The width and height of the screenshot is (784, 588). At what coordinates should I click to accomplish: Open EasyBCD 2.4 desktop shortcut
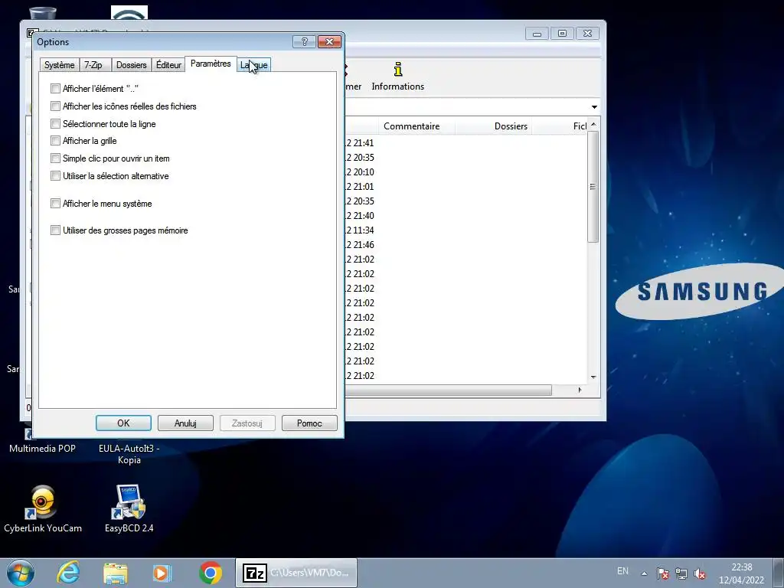(x=129, y=508)
